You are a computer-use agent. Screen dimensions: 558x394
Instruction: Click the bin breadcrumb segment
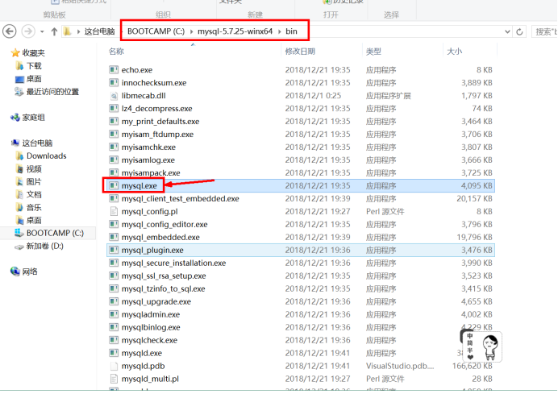291,31
